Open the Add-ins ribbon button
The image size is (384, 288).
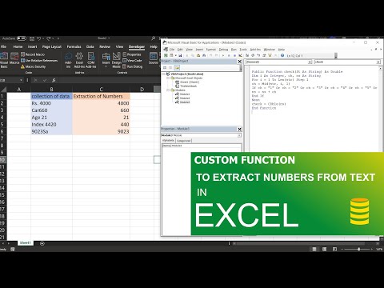[x=68, y=60]
